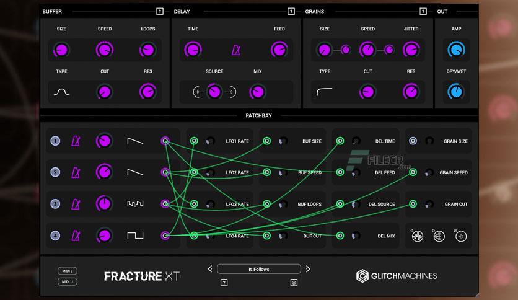Image resolution: width=518 pixels, height=300 pixels.
Task: Change LFO 2 ramp waveform shape
Action: (135, 172)
